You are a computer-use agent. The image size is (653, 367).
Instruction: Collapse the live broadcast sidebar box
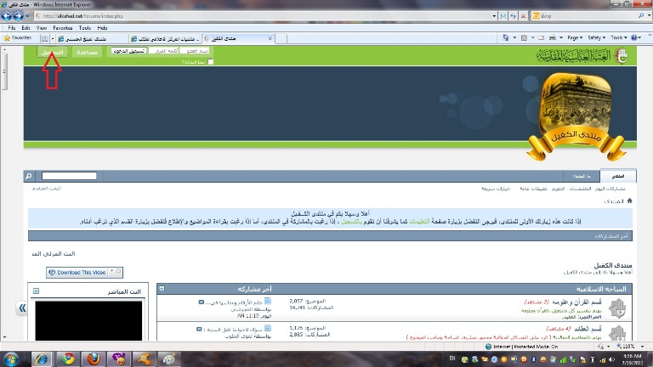pyautogui.click(x=36, y=291)
